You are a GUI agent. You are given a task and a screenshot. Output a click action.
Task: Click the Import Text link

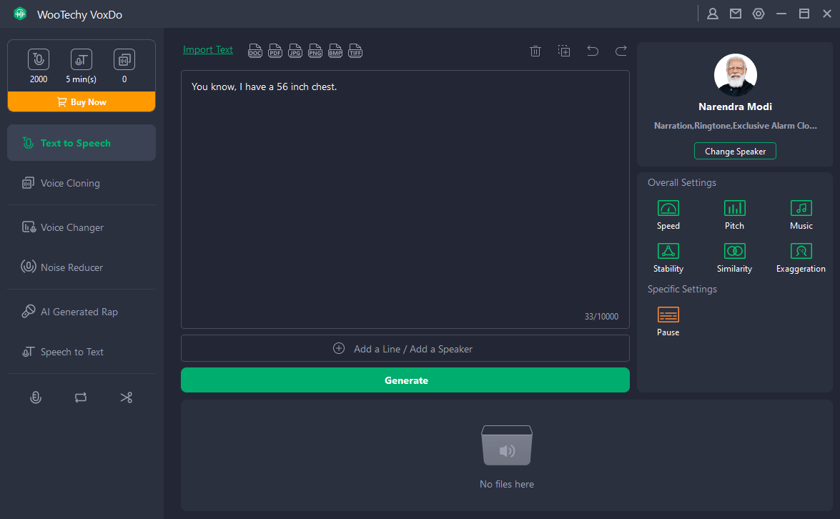coord(208,50)
